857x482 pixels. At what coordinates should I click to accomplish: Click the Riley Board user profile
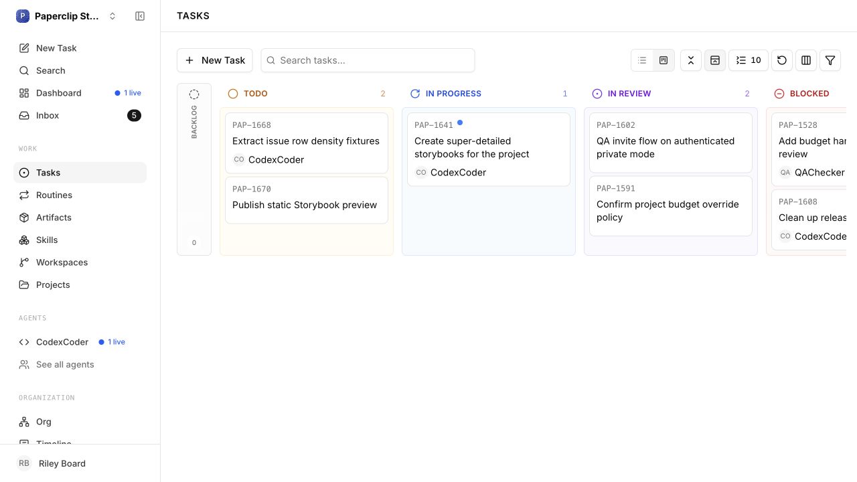click(x=80, y=463)
